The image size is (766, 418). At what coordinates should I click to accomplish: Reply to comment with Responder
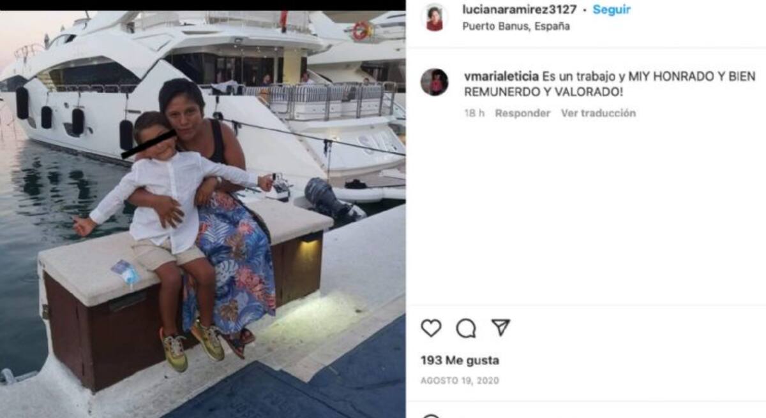click(523, 113)
